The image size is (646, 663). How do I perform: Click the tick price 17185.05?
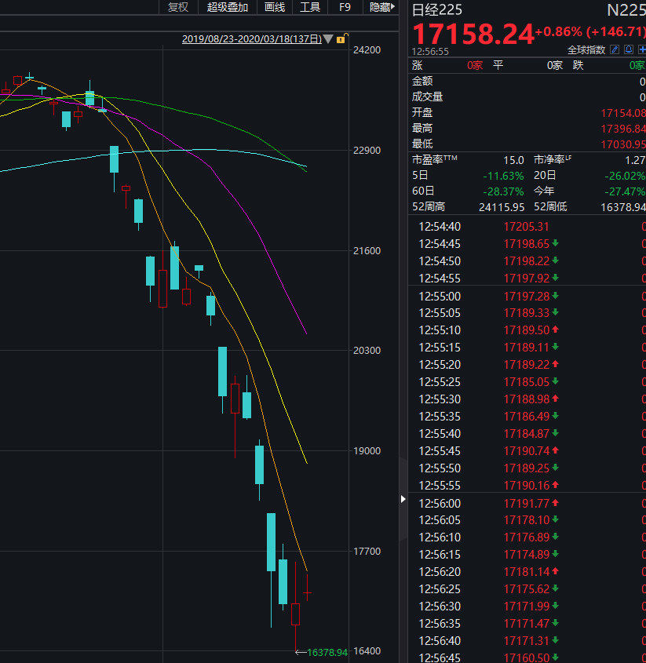526,382
